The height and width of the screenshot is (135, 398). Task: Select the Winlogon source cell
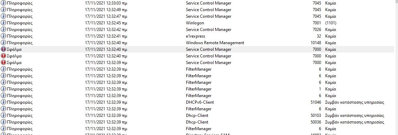(195, 23)
